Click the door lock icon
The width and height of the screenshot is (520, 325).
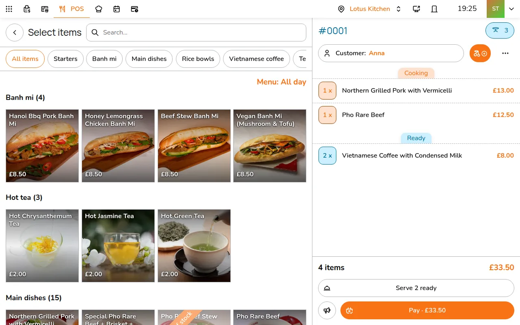(x=434, y=9)
